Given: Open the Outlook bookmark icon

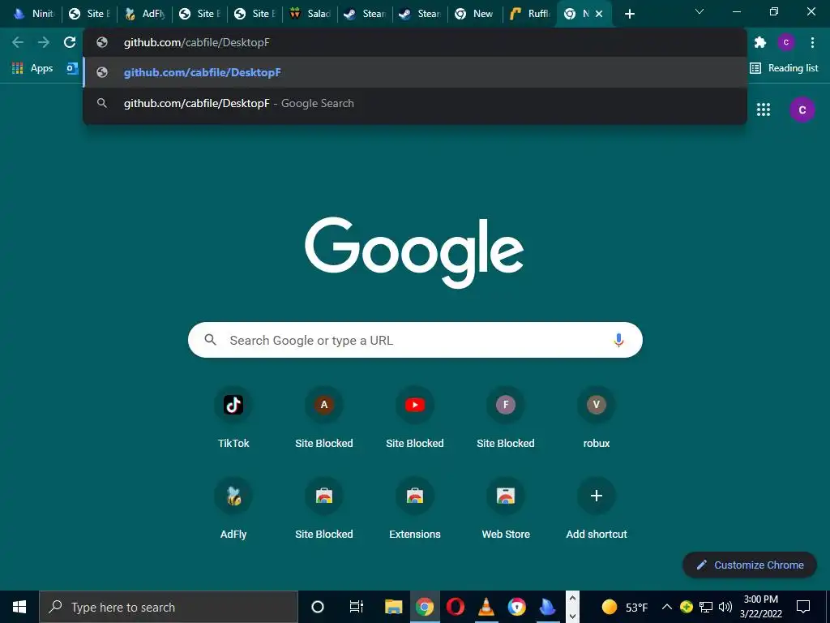Looking at the screenshot, I should click(x=72, y=68).
